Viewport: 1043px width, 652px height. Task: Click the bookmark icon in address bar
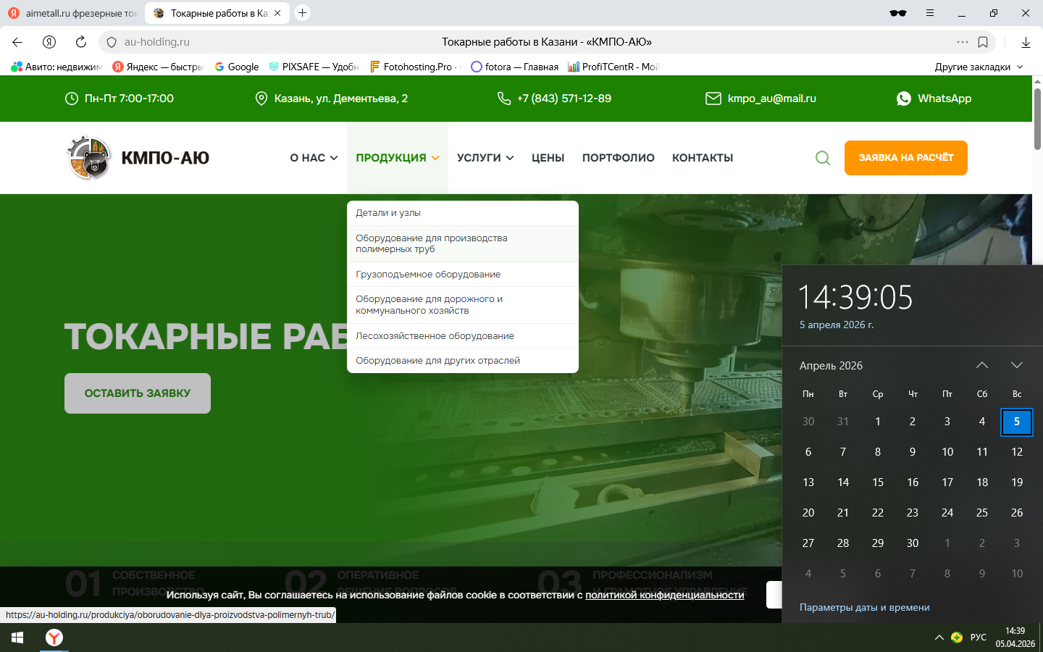tap(983, 42)
